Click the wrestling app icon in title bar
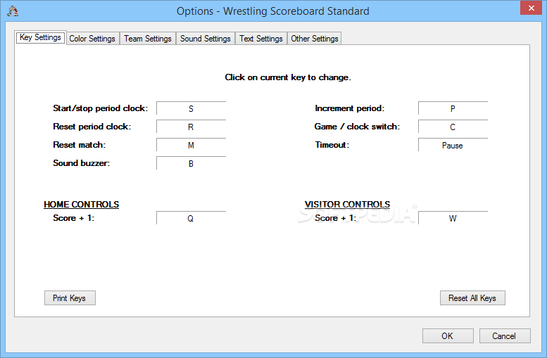 coord(13,11)
